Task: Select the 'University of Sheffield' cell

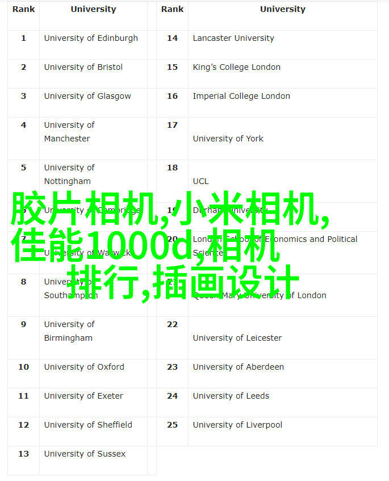Action: [93, 432]
